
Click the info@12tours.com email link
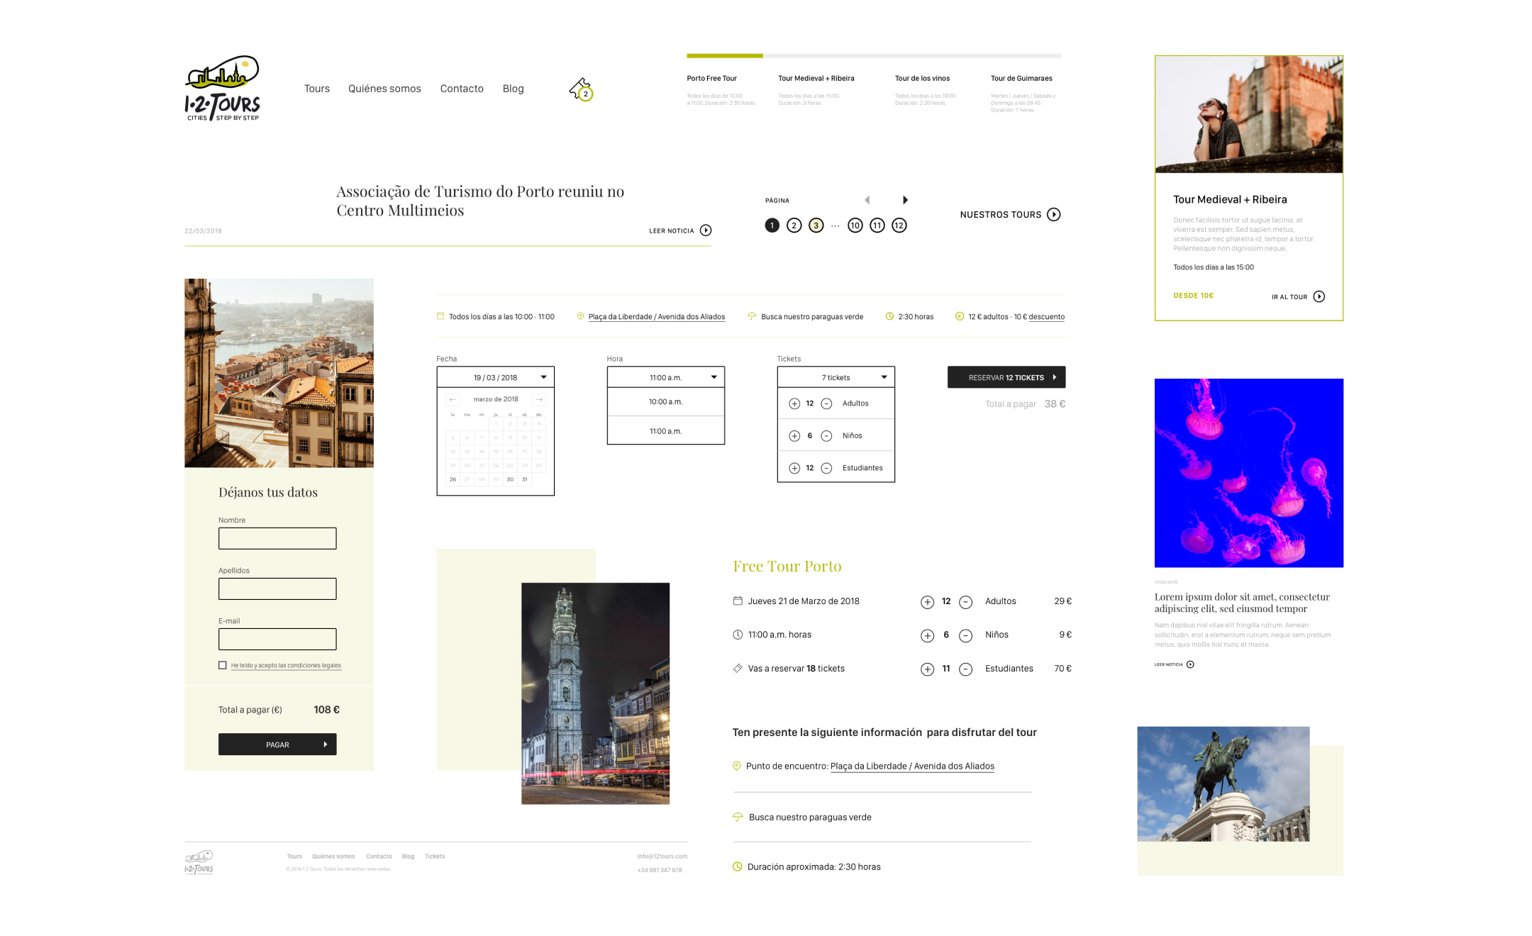click(x=662, y=857)
